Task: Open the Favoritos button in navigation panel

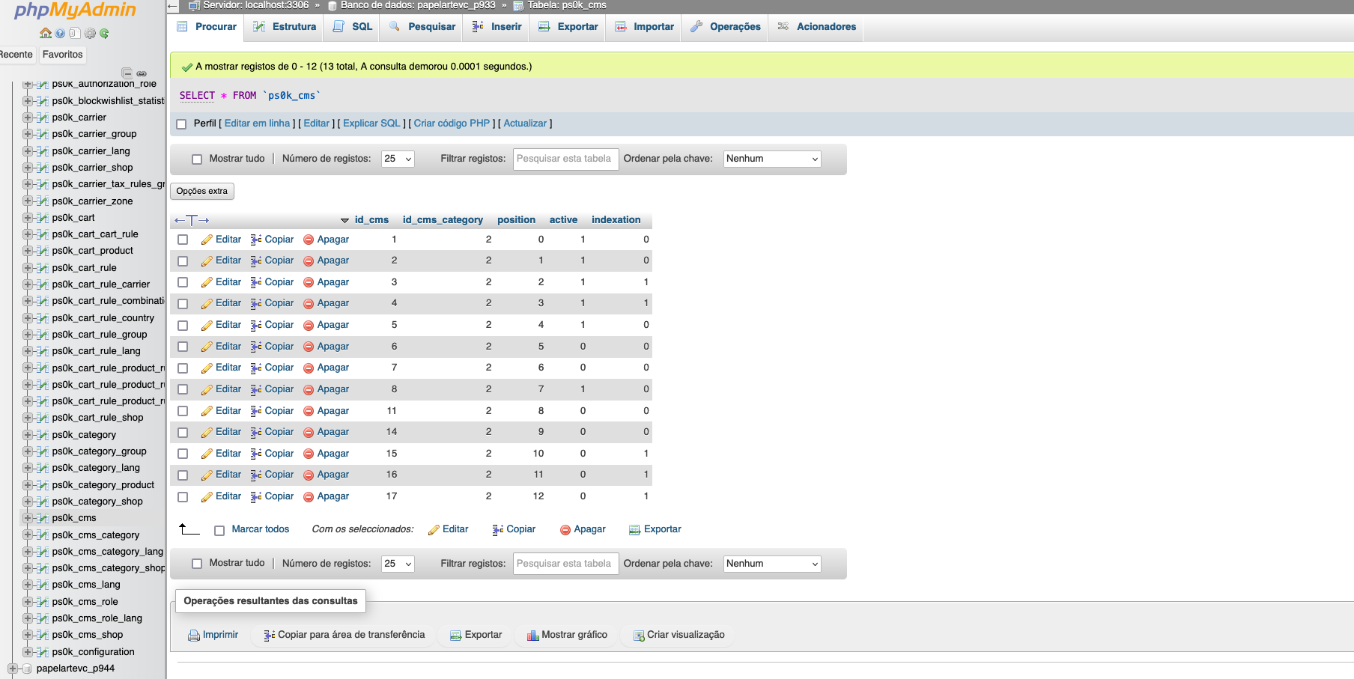Action: pos(63,55)
